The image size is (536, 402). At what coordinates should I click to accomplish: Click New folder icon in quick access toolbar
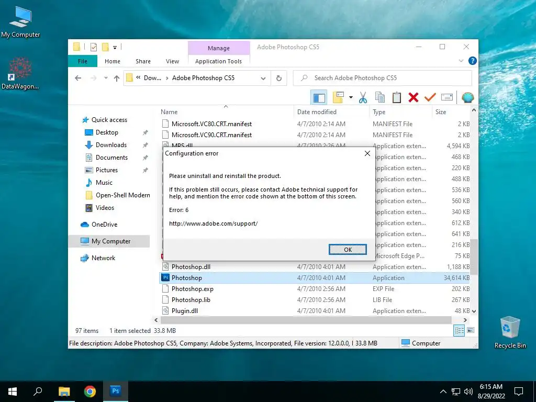point(106,47)
